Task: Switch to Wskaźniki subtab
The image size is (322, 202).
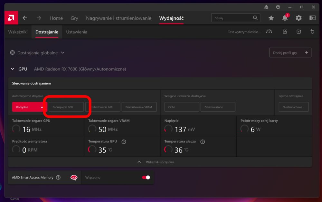Action: [18, 32]
